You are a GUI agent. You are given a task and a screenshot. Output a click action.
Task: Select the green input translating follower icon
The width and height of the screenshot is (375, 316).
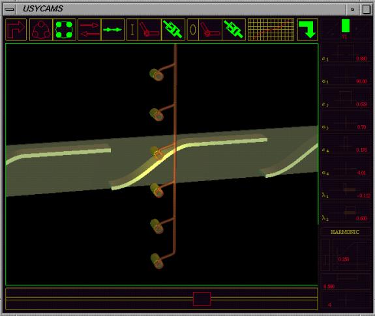point(173,29)
